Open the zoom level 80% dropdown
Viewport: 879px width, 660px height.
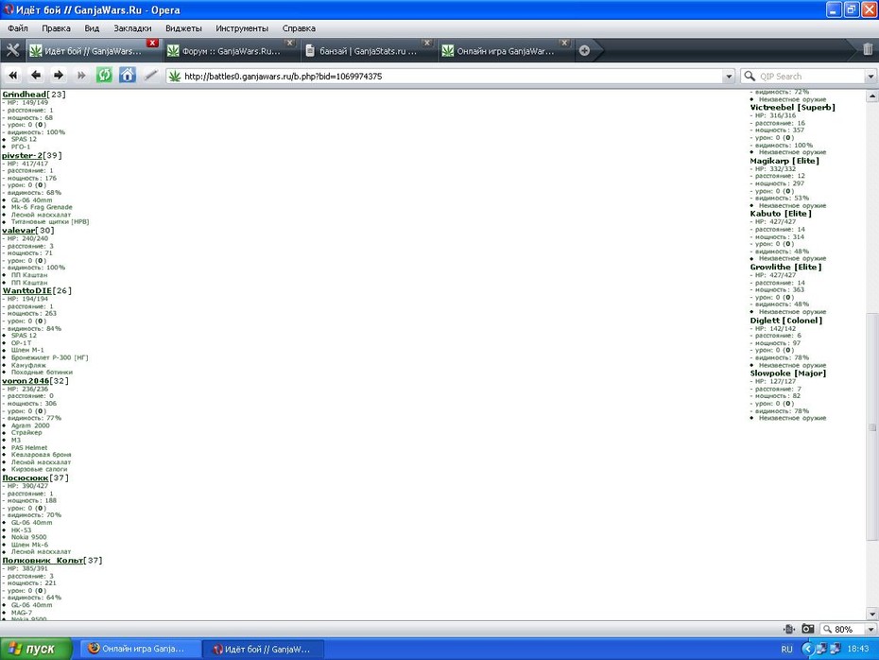click(870, 629)
